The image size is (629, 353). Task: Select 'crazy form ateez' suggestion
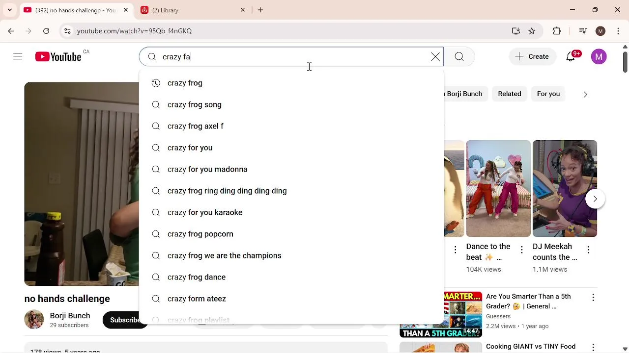291,299
